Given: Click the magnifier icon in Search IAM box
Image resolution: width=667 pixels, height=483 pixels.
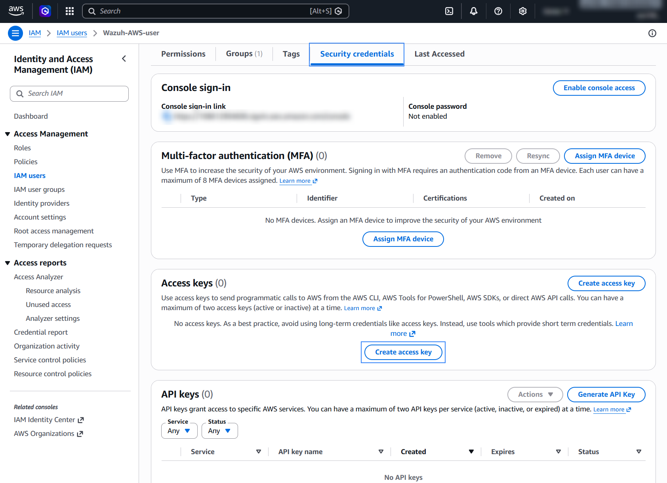Looking at the screenshot, I should point(20,94).
